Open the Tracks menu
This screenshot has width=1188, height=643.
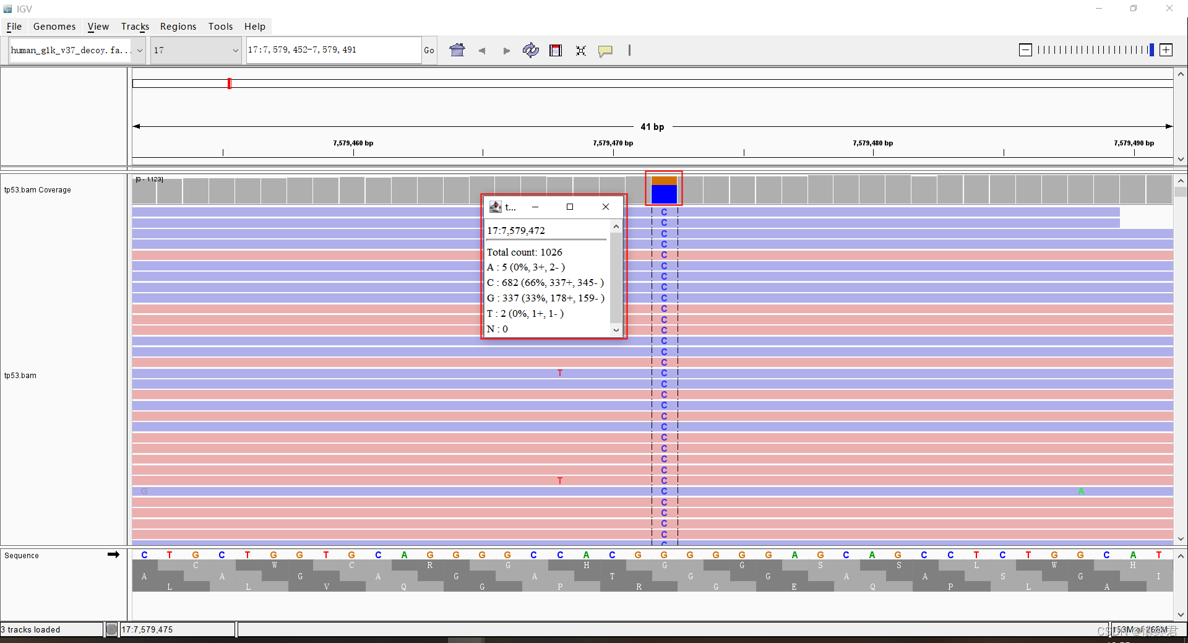pyautogui.click(x=135, y=26)
